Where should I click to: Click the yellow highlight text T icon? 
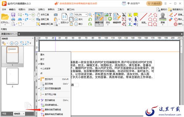130,15
